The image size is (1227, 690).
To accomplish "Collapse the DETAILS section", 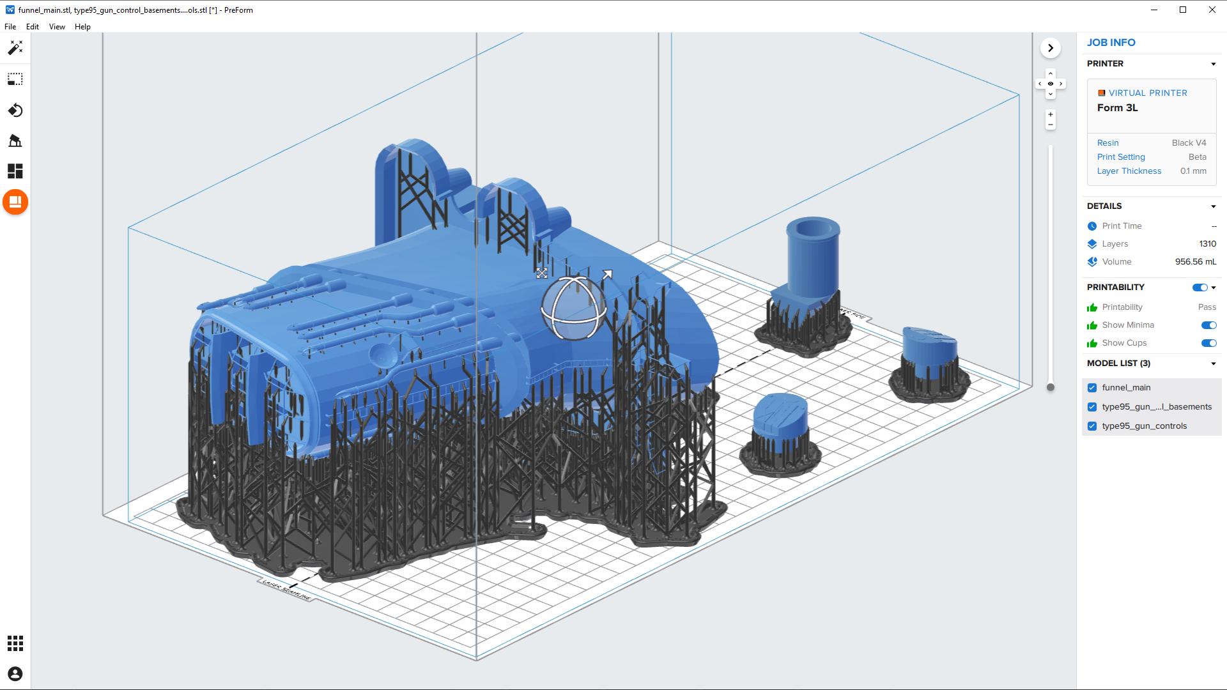I will pos(1214,206).
